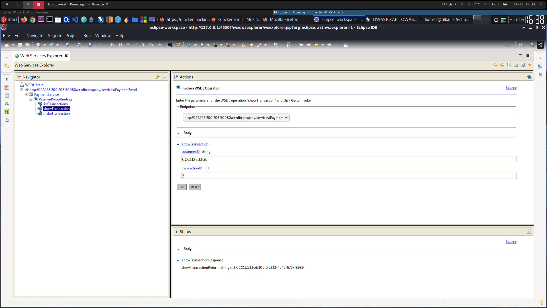Click the Favorites star icon
547x308 pixels.
[530, 65]
